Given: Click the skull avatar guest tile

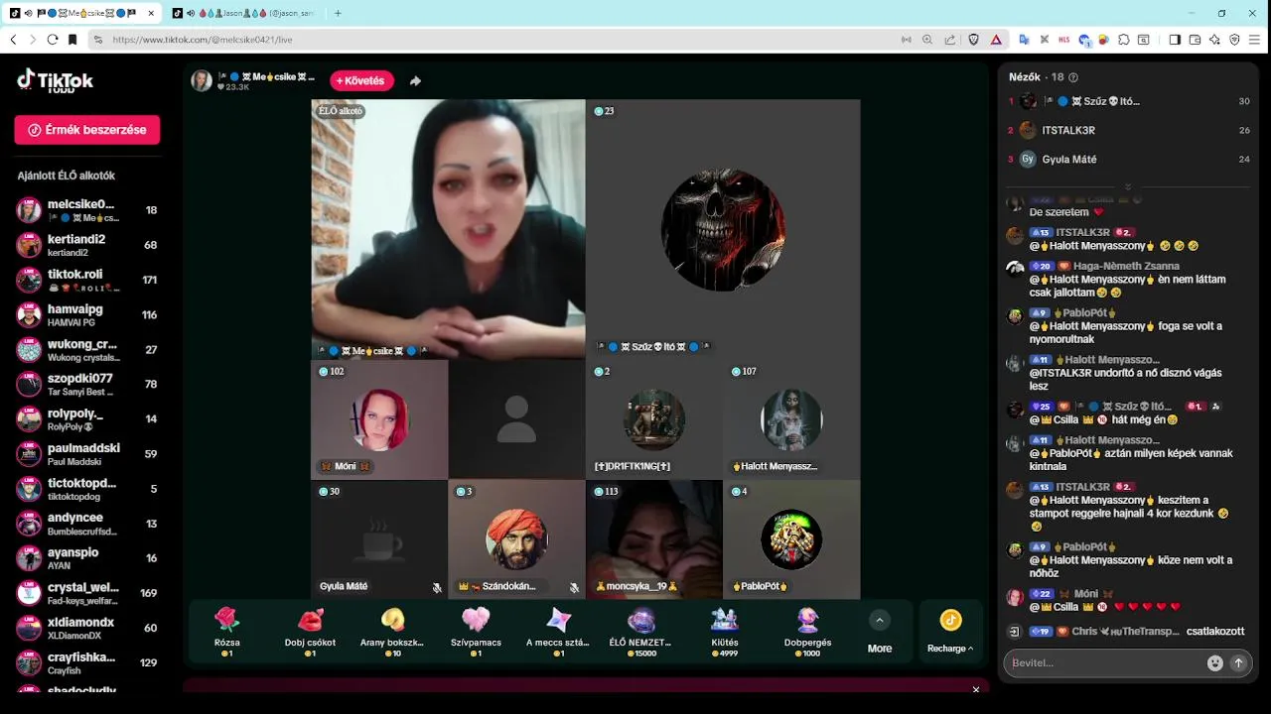Looking at the screenshot, I should coord(723,229).
